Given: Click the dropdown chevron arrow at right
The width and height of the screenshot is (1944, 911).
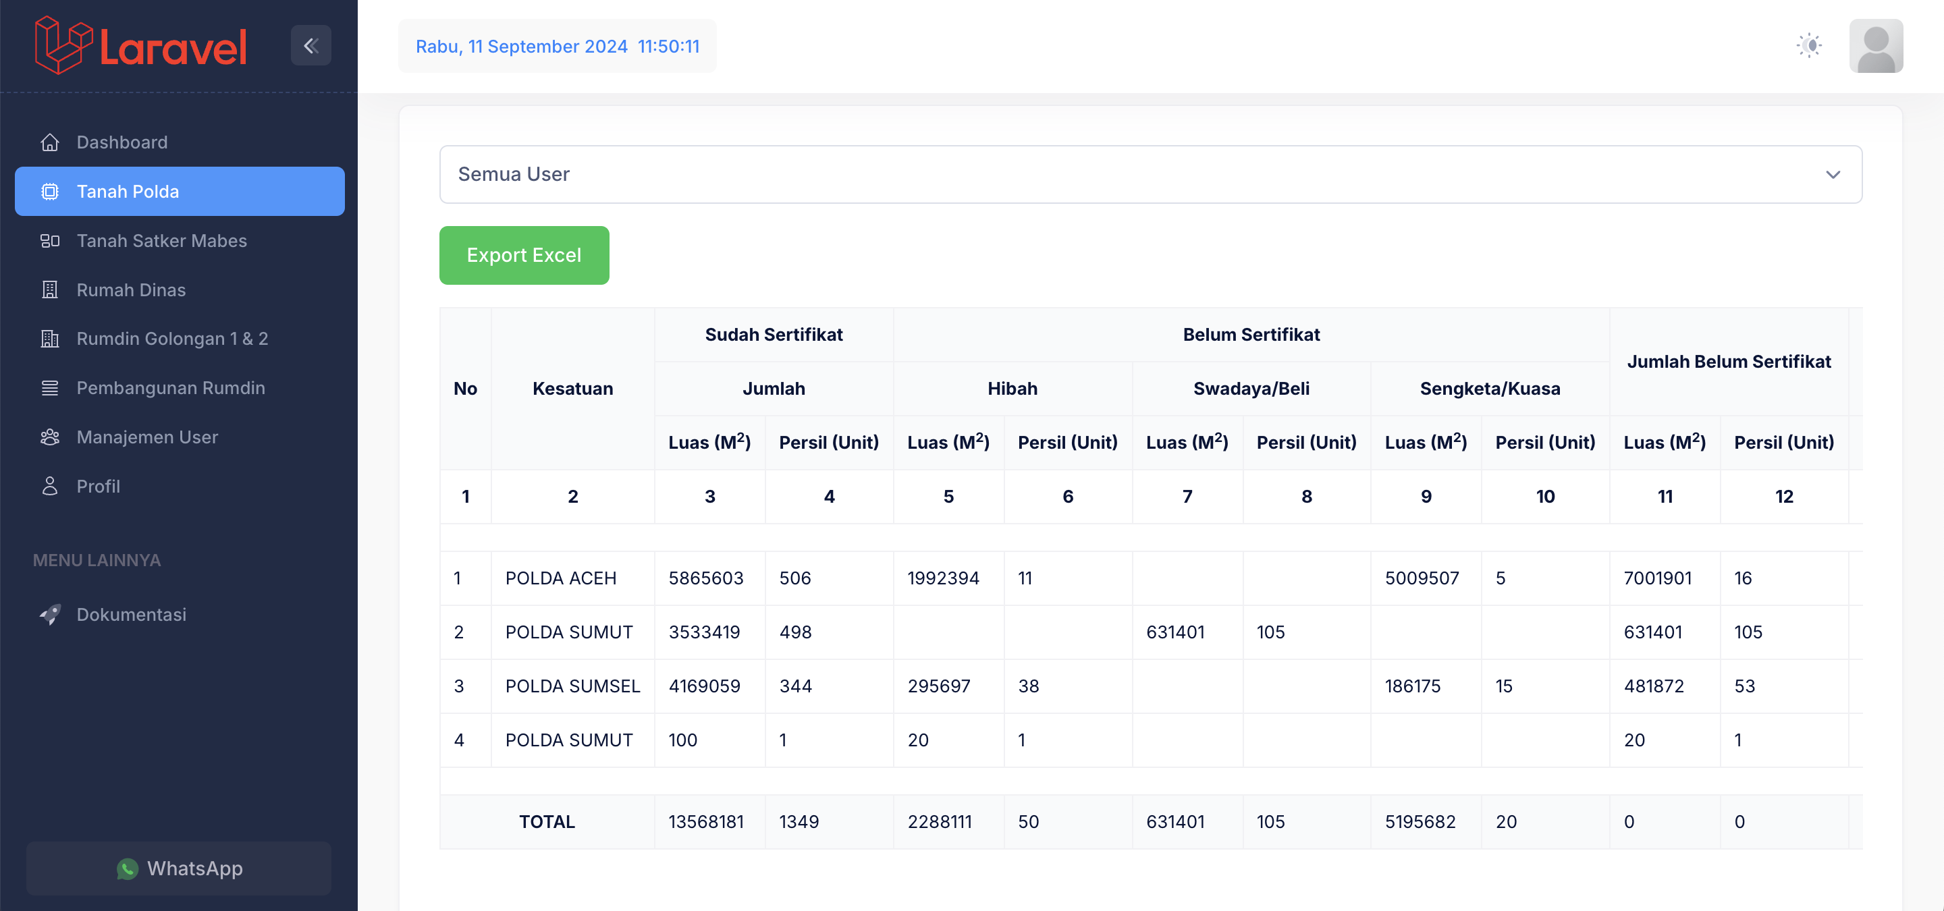Looking at the screenshot, I should pos(1833,175).
